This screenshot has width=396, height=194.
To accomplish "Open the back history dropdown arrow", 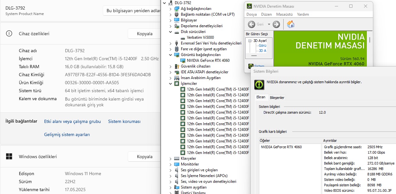I will click(x=269, y=24).
